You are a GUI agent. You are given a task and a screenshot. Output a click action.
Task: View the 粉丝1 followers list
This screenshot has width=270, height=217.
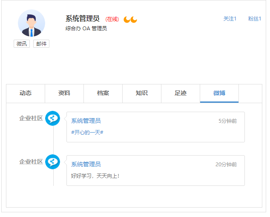coord(255,19)
